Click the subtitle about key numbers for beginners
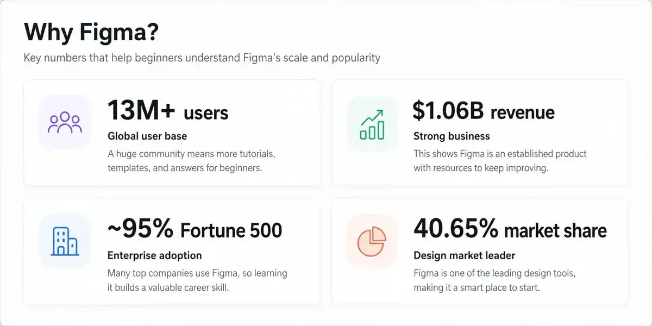The height and width of the screenshot is (326, 652). pyautogui.click(x=202, y=58)
